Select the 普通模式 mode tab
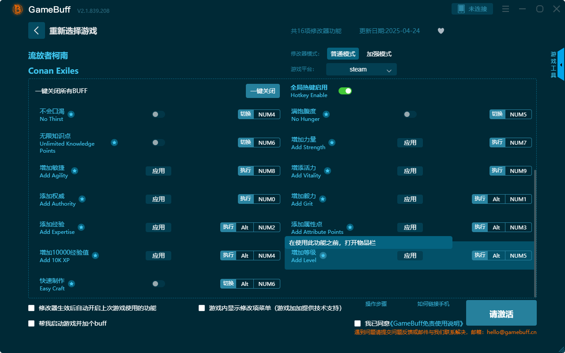 pyautogui.click(x=343, y=53)
